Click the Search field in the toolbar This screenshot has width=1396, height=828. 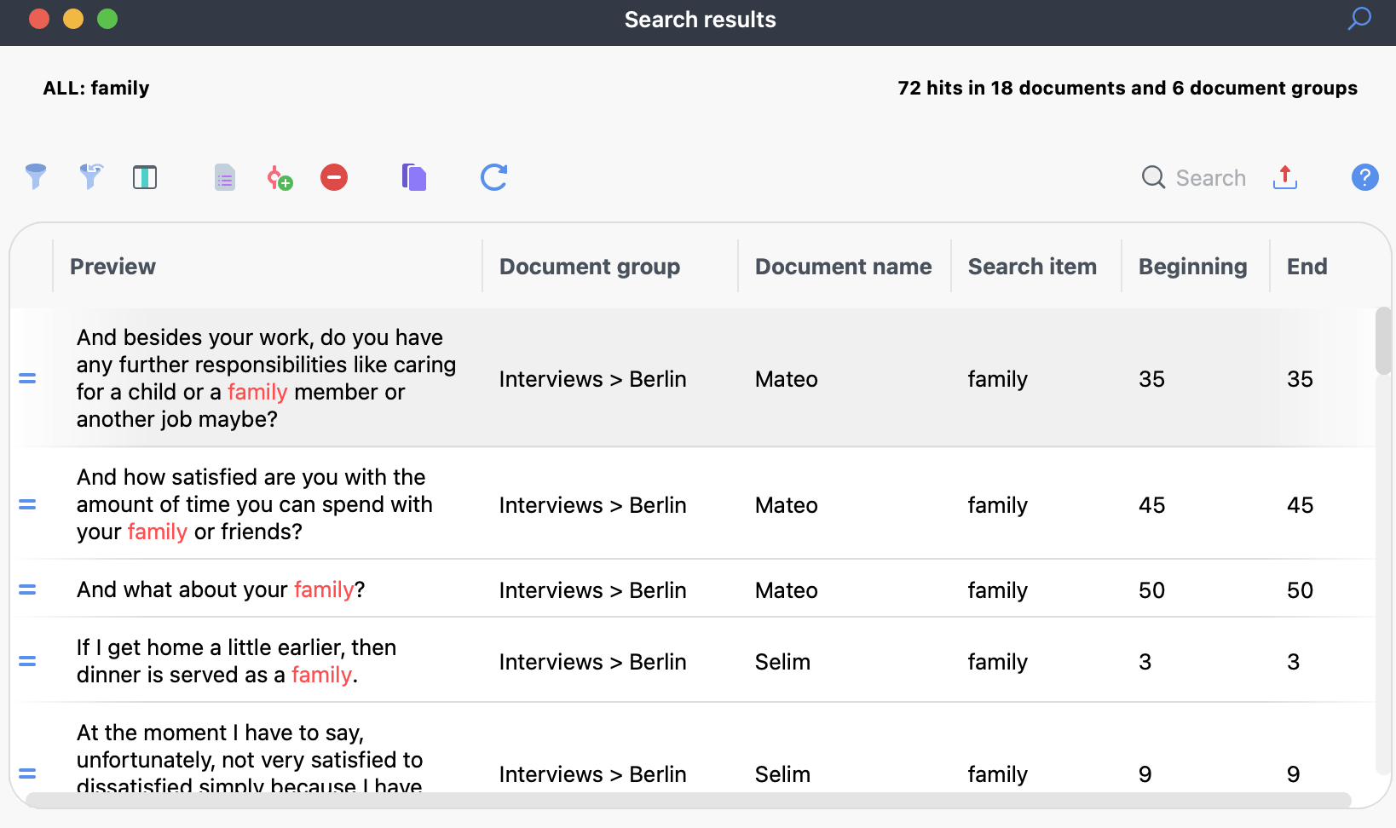[x=1194, y=178]
